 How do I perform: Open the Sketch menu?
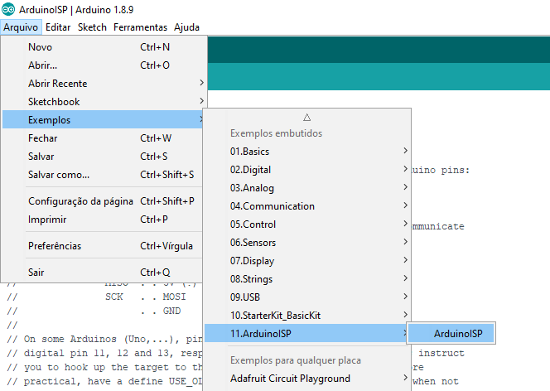click(92, 27)
